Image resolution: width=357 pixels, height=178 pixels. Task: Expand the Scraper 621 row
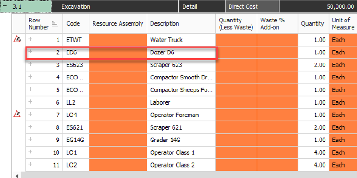(30, 127)
